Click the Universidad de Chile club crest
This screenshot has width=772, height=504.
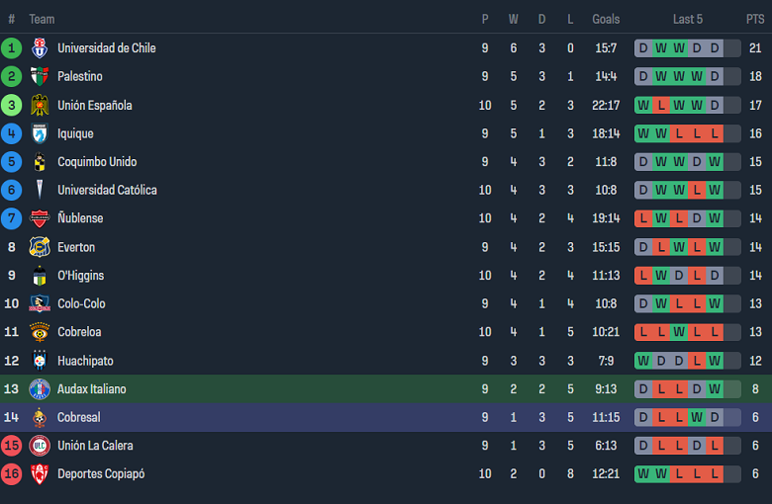[40, 48]
